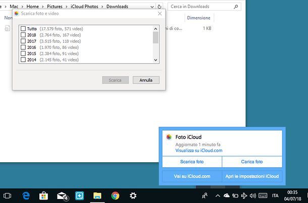Click the ITA language indicator
The width and height of the screenshot is (308, 203).
pyautogui.click(x=275, y=196)
